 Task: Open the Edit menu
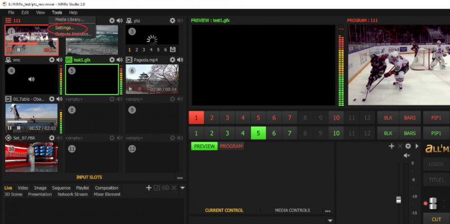pyautogui.click(x=25, y=12)
